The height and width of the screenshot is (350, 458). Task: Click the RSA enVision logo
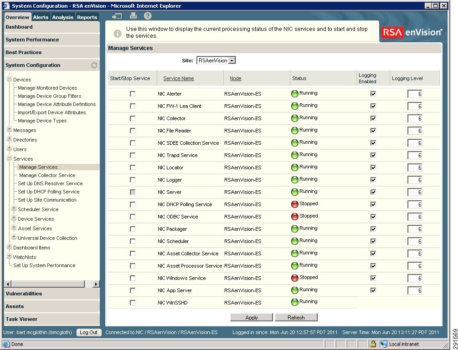tap(412, 32)
